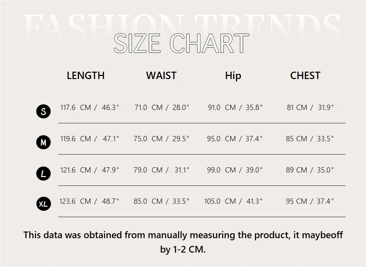Click the LENGTH column header
Image resolution: width=366 pixels, height=267 pixels.
coord(86,76)
